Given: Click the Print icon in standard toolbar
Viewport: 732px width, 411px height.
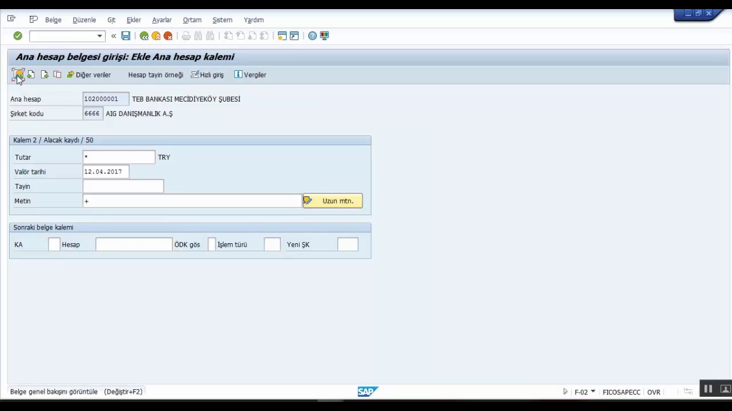Looking at the screenshot, I should [186, 36].
